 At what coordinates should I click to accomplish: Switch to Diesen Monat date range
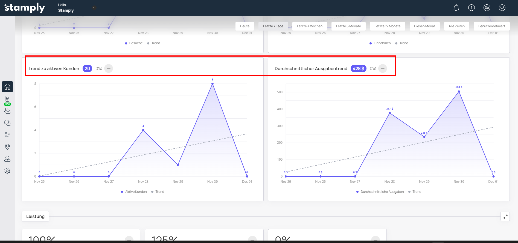click(424, 26)
